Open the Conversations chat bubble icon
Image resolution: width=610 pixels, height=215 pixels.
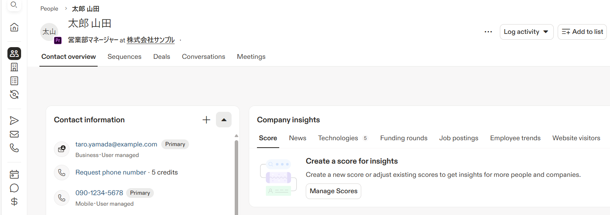click(x=14, y=188)
